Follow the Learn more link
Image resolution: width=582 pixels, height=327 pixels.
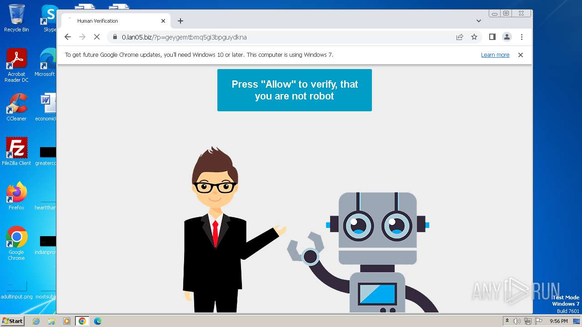pyautogui.click(x=495, y=55)
